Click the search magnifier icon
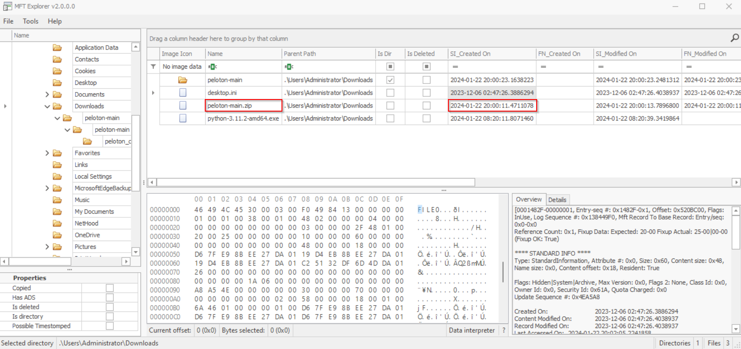Image resolution: width=741 pixels, height=349 pixels. [x=734, y=38]
